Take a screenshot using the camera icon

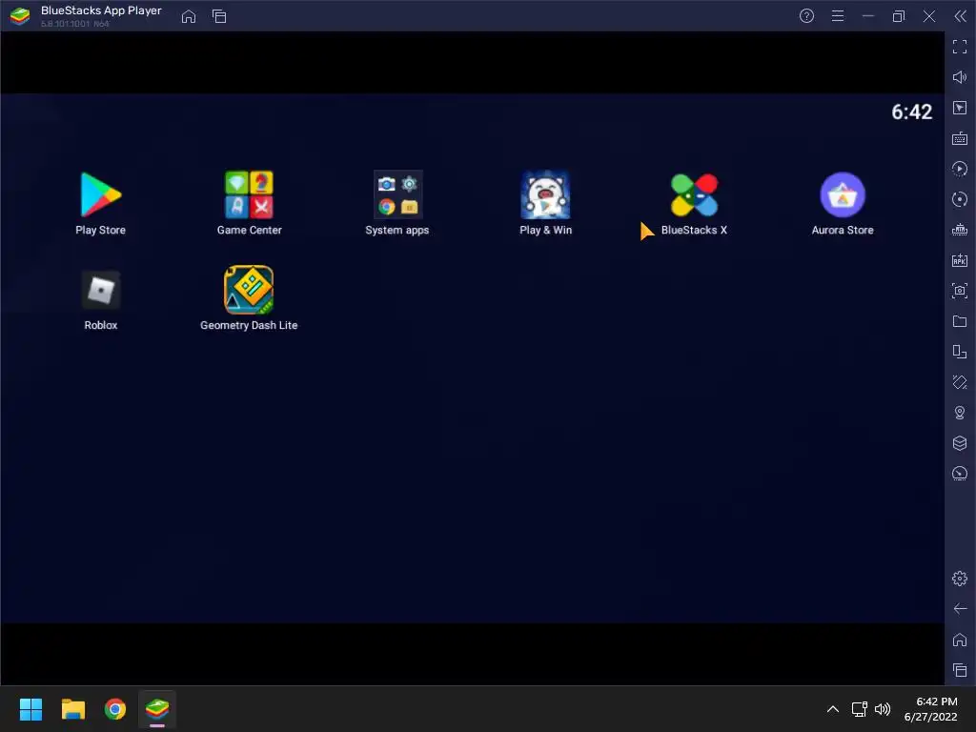[x=959, y=291]
